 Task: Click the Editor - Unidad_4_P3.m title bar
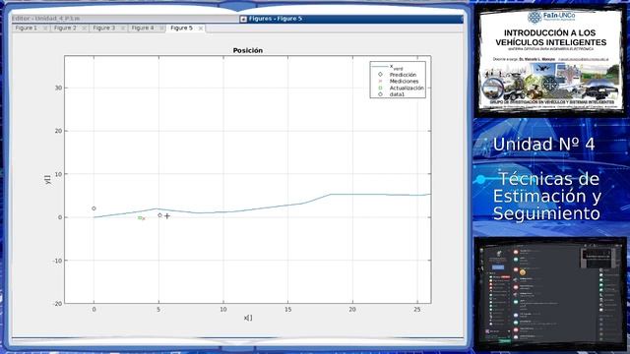click(125, 19)
